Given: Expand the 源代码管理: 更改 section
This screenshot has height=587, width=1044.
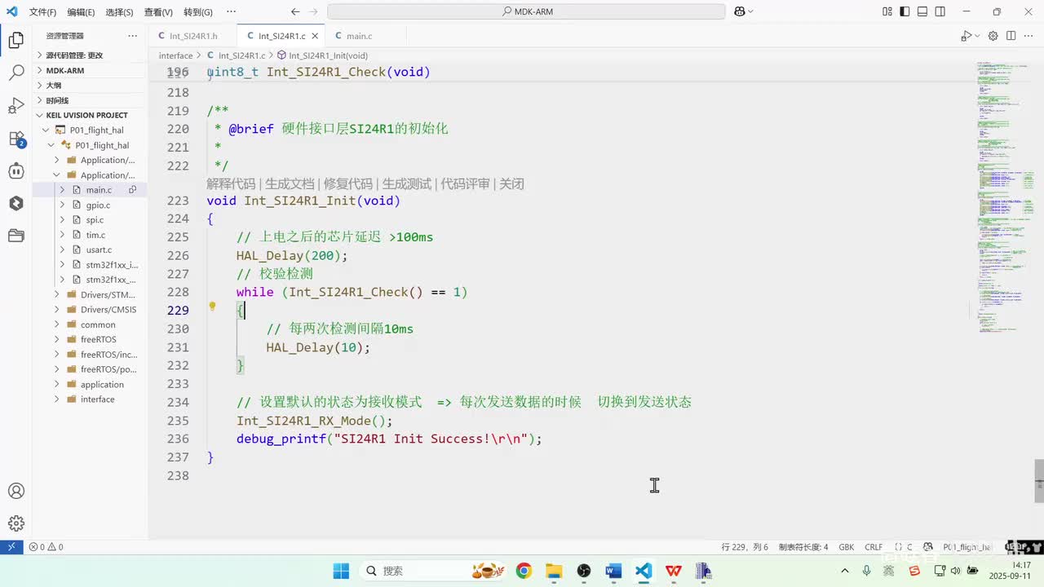Looking at the screenshot, I should tap(90, 55).
